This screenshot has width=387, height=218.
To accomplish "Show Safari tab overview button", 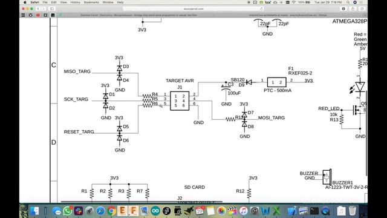I will (x=362, y=8).
